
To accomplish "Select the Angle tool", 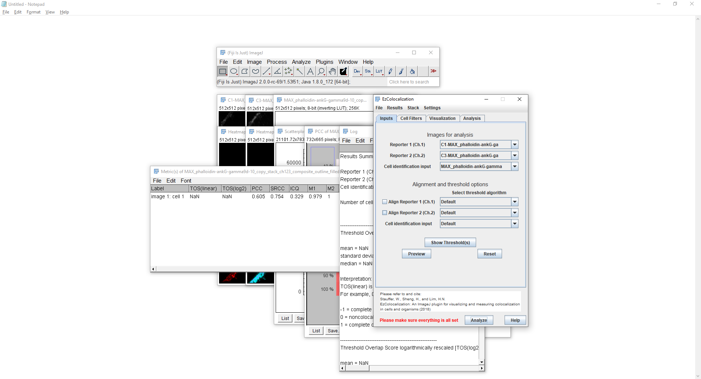I will [x=277, y=71].
